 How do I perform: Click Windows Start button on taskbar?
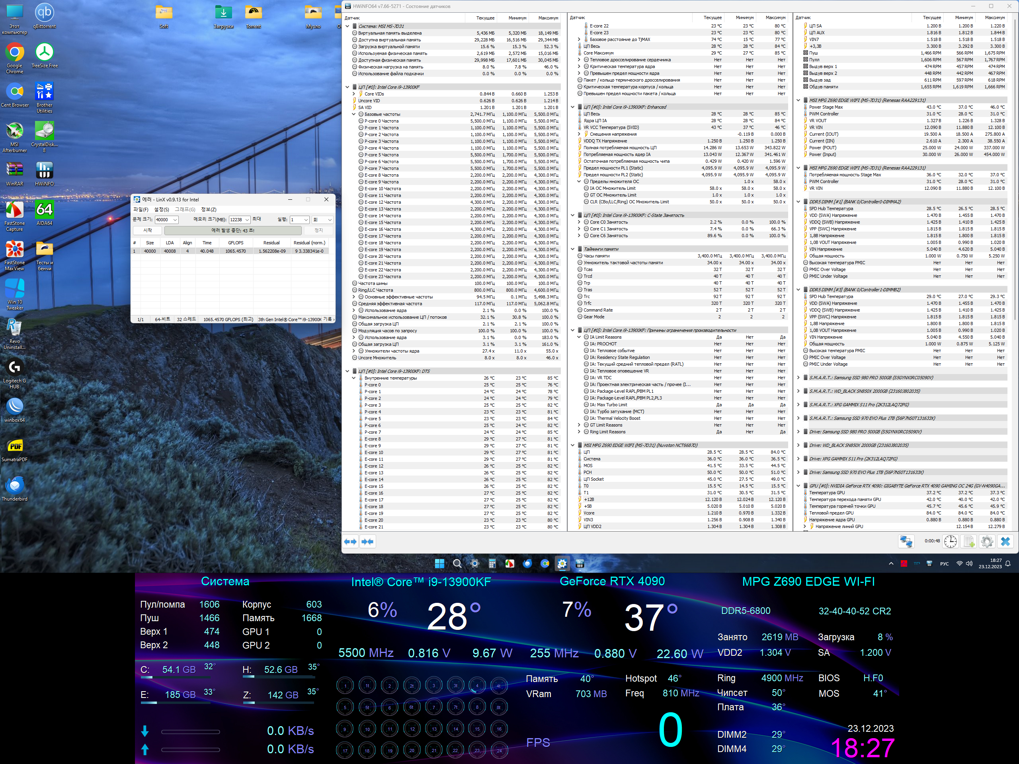(x=439, y=564)
